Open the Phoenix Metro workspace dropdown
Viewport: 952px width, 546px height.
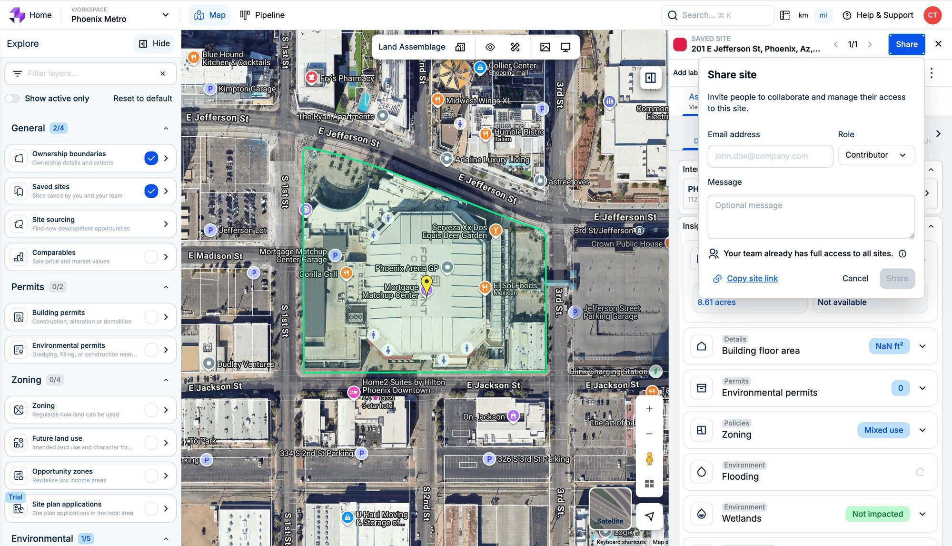tap(165, 15)
